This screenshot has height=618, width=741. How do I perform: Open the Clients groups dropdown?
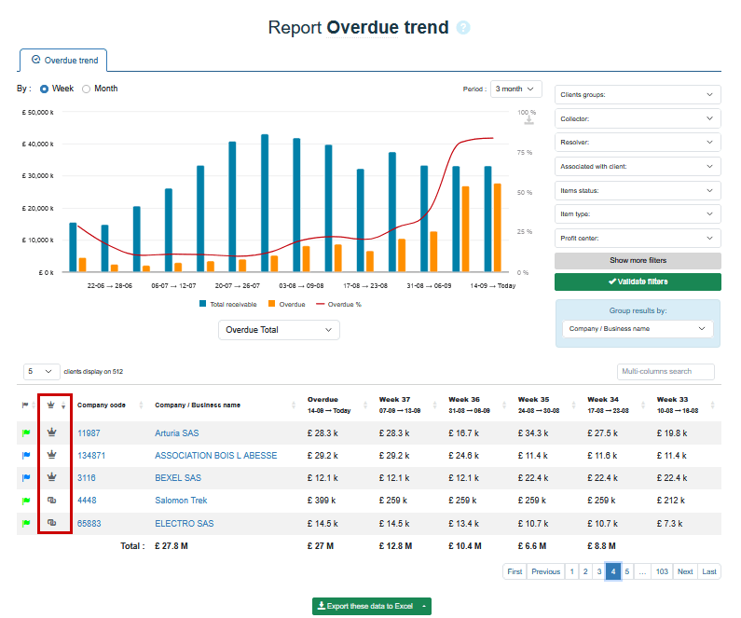[x=638, y=94]
